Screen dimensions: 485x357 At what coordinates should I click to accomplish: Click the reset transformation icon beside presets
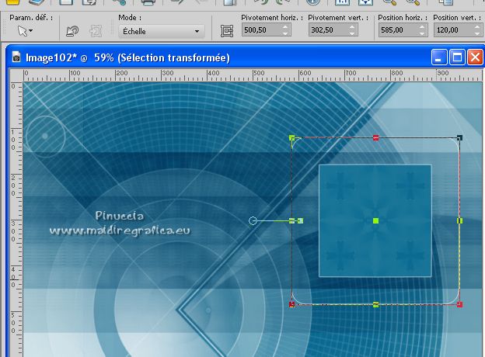(x=72, y=31)
